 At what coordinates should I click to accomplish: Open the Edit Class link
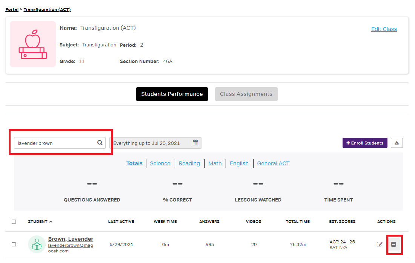[384, 29]
